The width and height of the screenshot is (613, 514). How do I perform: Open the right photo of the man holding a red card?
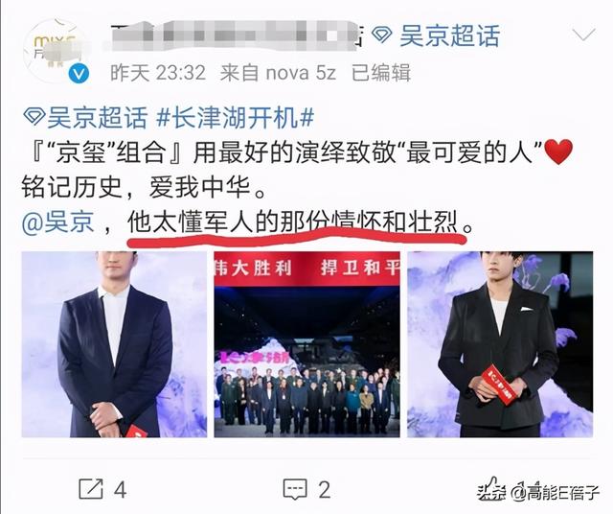500,344
